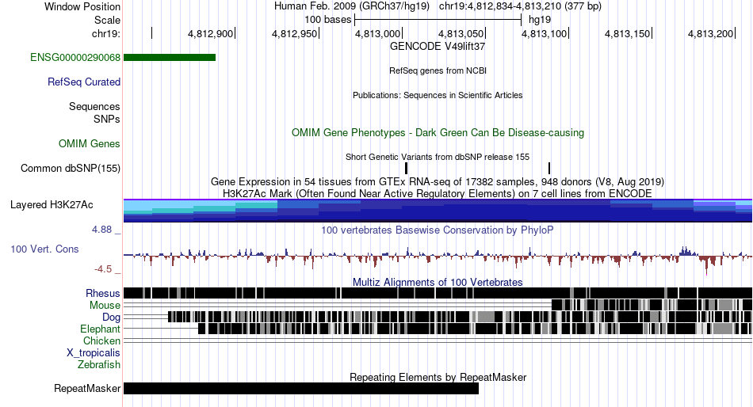Select the Zebrafish alignment label
753x407 pixels.
[x=99, y=365]
